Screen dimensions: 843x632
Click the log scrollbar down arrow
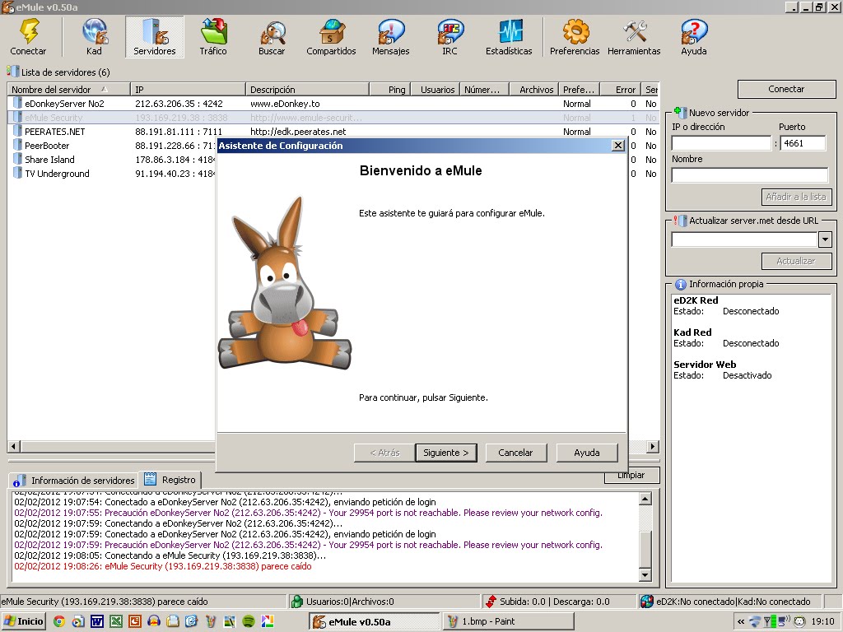click(x=645, y=575)
